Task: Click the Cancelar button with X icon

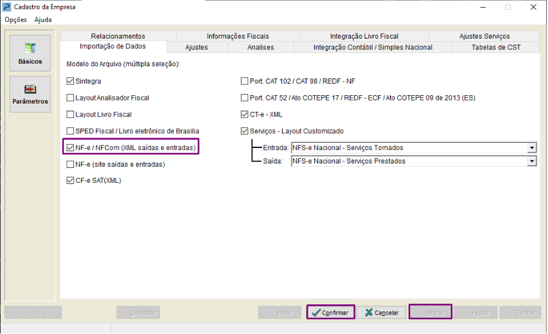Action: (x=381, y=312)
